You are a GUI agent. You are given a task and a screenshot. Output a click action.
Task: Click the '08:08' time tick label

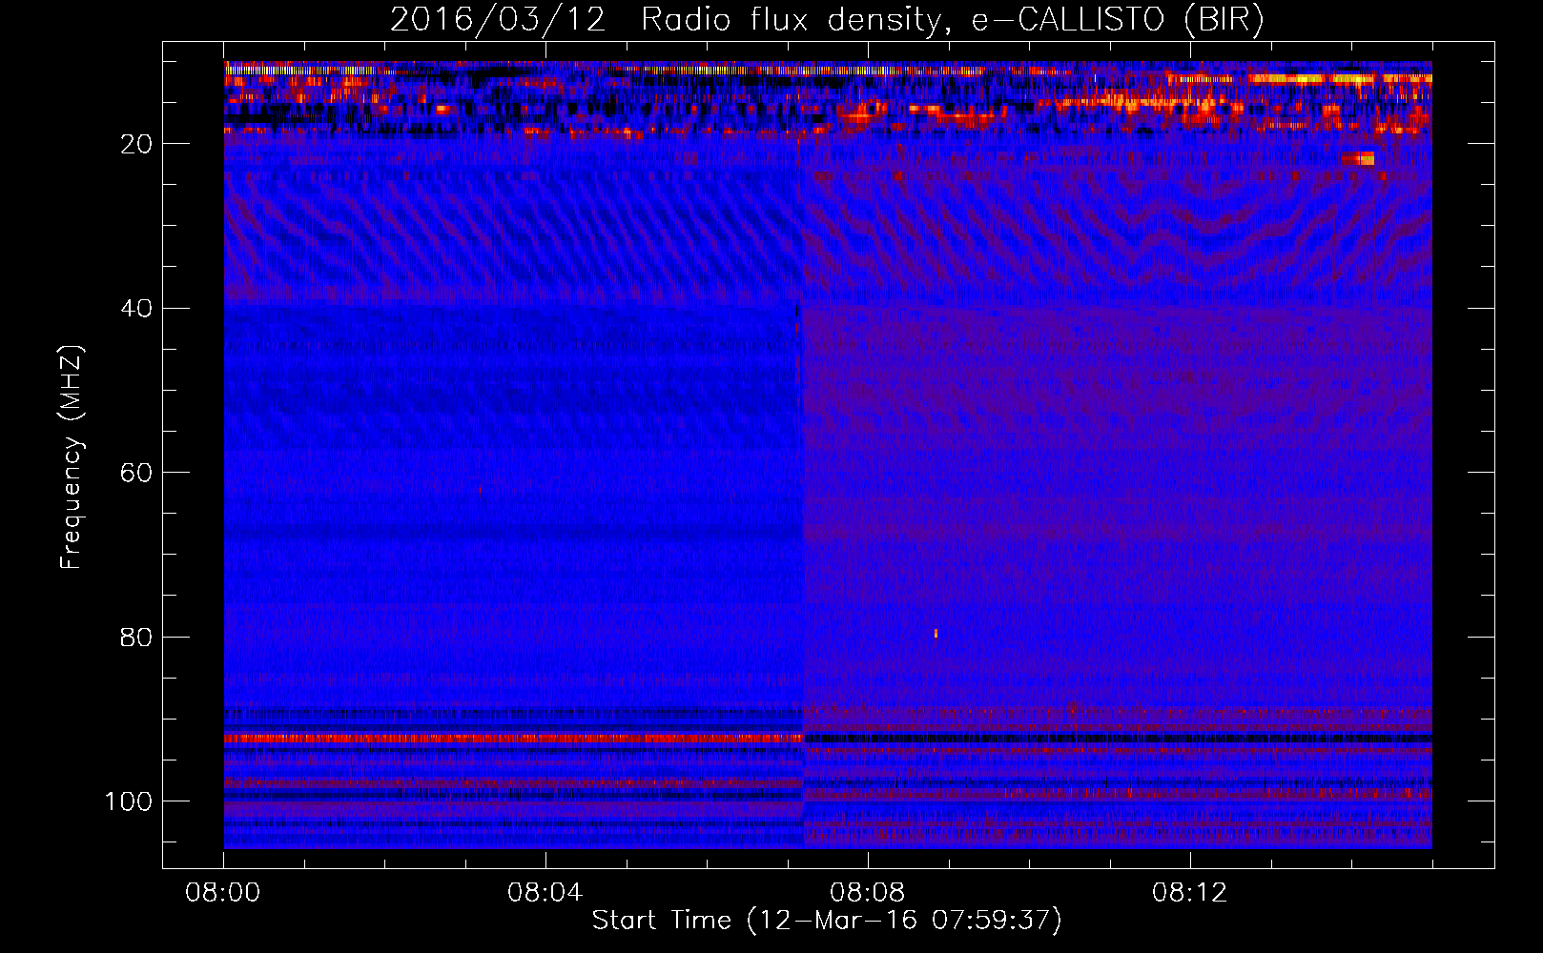click(868, 893)
